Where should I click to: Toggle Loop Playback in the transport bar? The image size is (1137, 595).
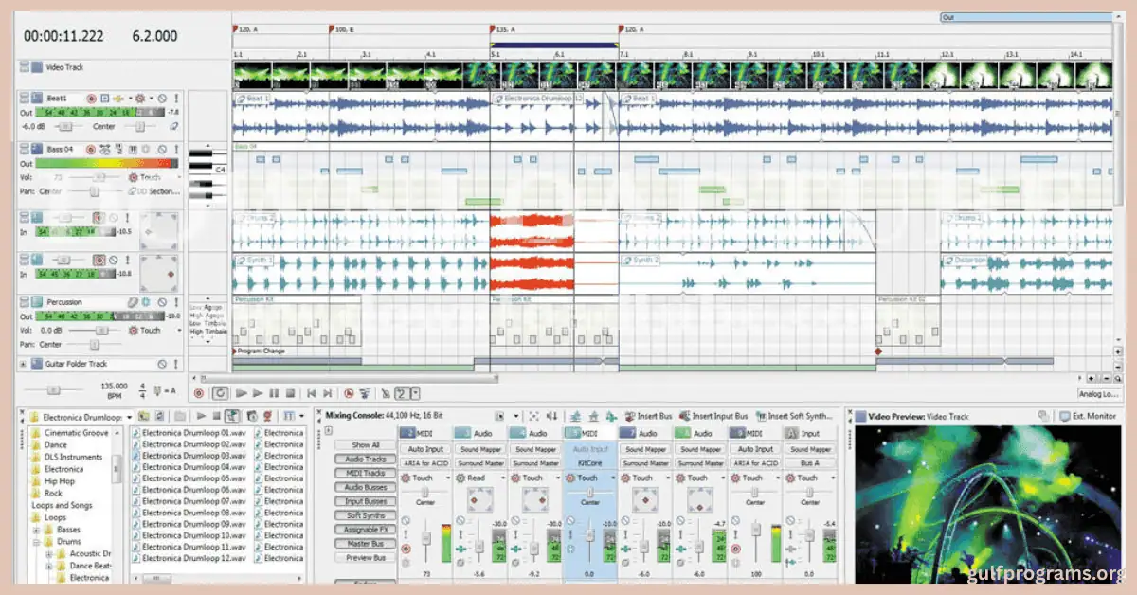point(220,392)
